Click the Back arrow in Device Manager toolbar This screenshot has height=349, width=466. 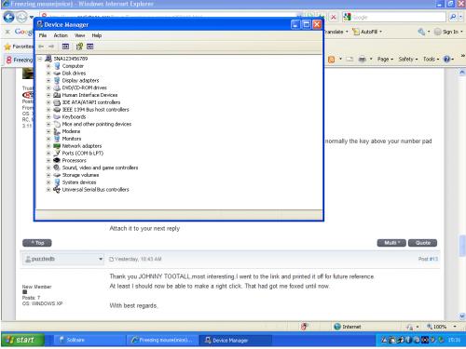point(41,47)
